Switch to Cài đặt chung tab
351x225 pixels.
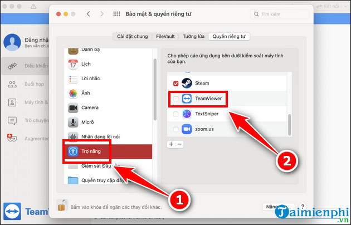132,36
